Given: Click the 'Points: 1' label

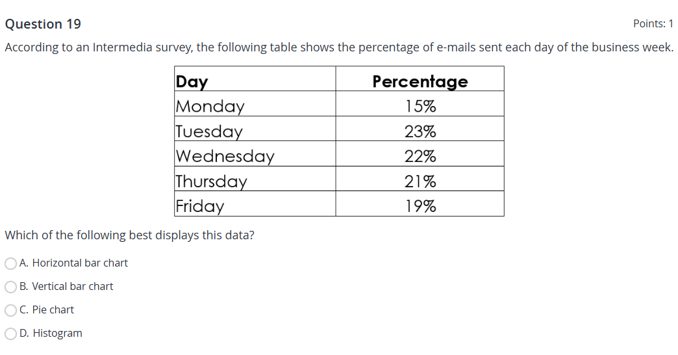Looking at the screenshot, I should (653, 24).
